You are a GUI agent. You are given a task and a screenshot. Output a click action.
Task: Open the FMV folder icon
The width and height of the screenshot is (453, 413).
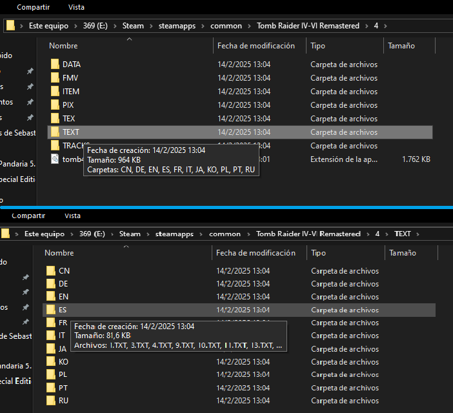55,77
